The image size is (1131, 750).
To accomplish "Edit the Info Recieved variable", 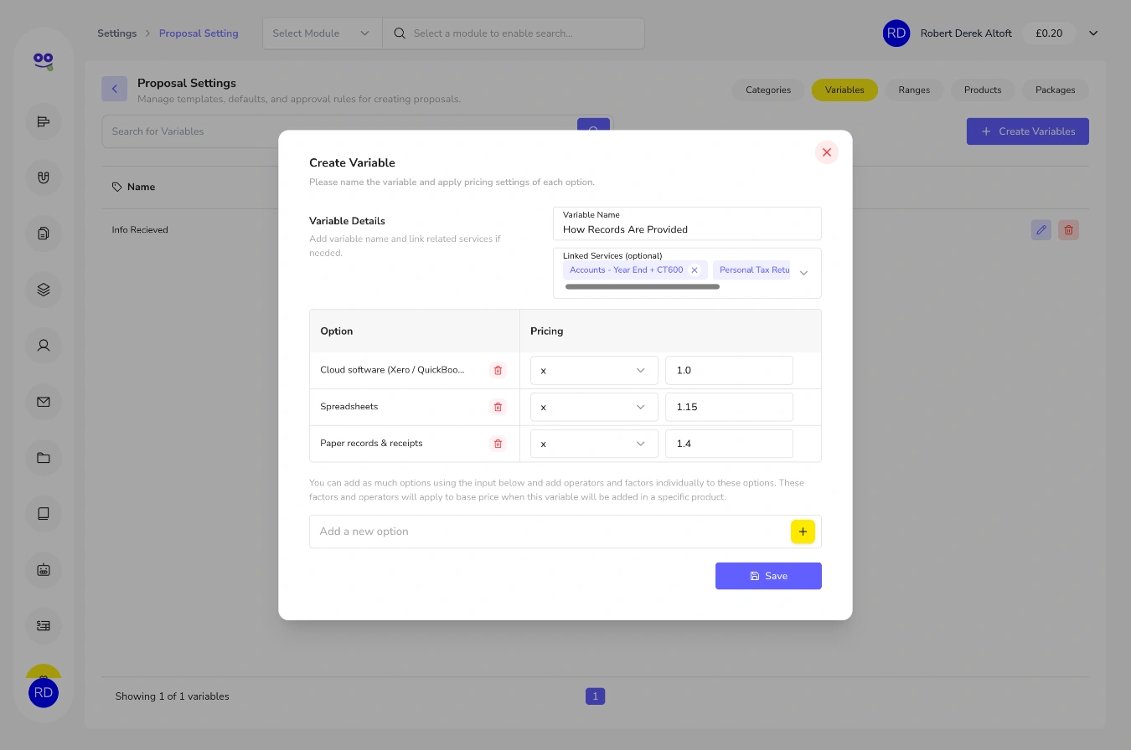I will 1041,229.
